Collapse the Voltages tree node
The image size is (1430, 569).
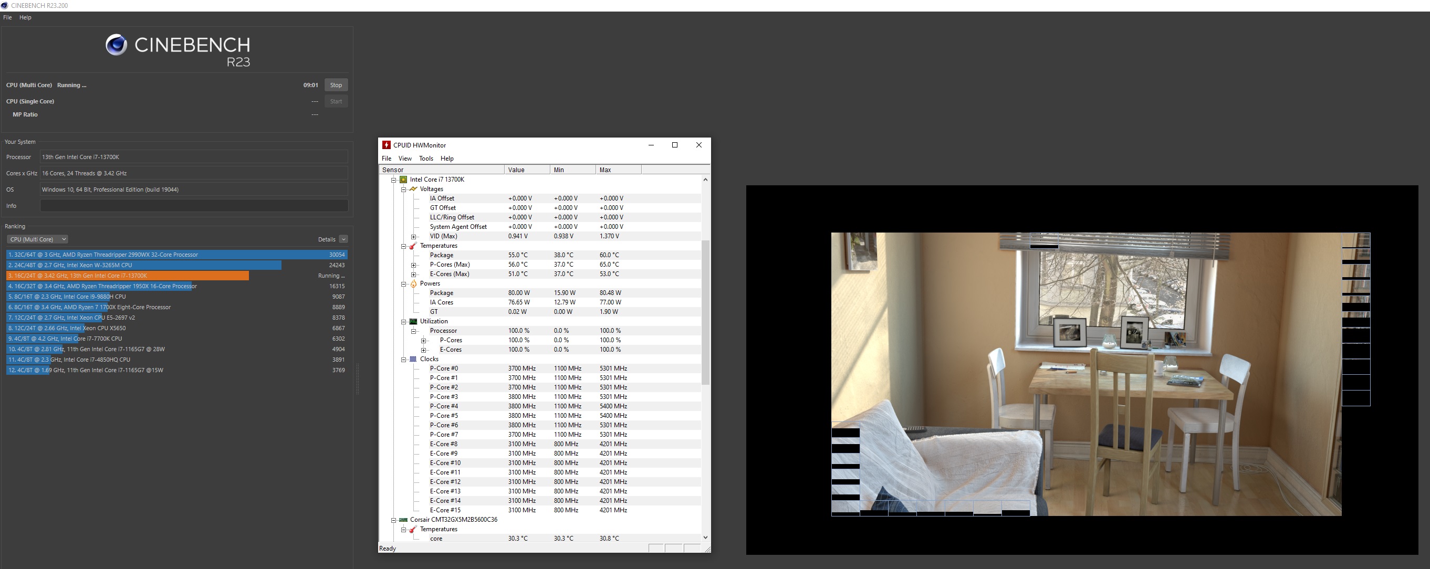(403, 189)
